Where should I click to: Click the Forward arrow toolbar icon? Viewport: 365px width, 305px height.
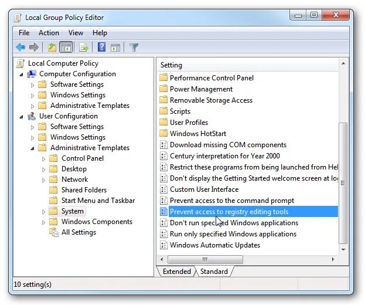34,48
